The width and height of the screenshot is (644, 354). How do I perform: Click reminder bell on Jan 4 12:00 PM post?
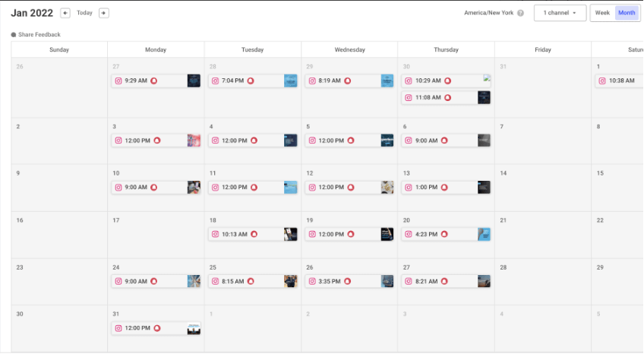click(x=254, y=141)
